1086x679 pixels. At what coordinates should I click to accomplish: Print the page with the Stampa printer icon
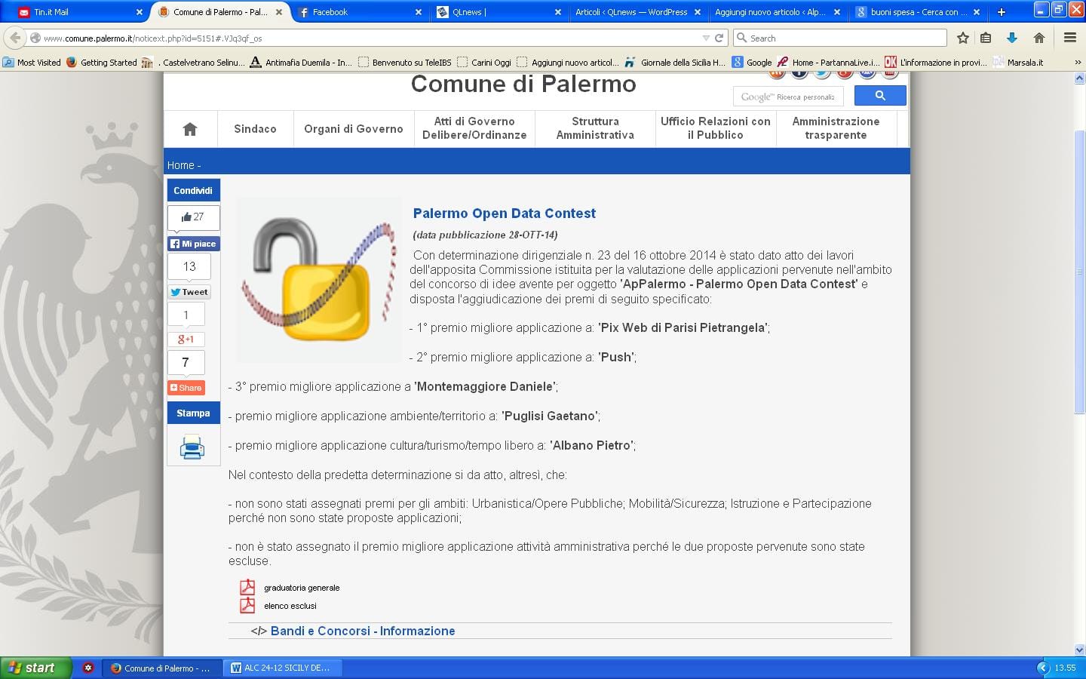coord(192,447)
